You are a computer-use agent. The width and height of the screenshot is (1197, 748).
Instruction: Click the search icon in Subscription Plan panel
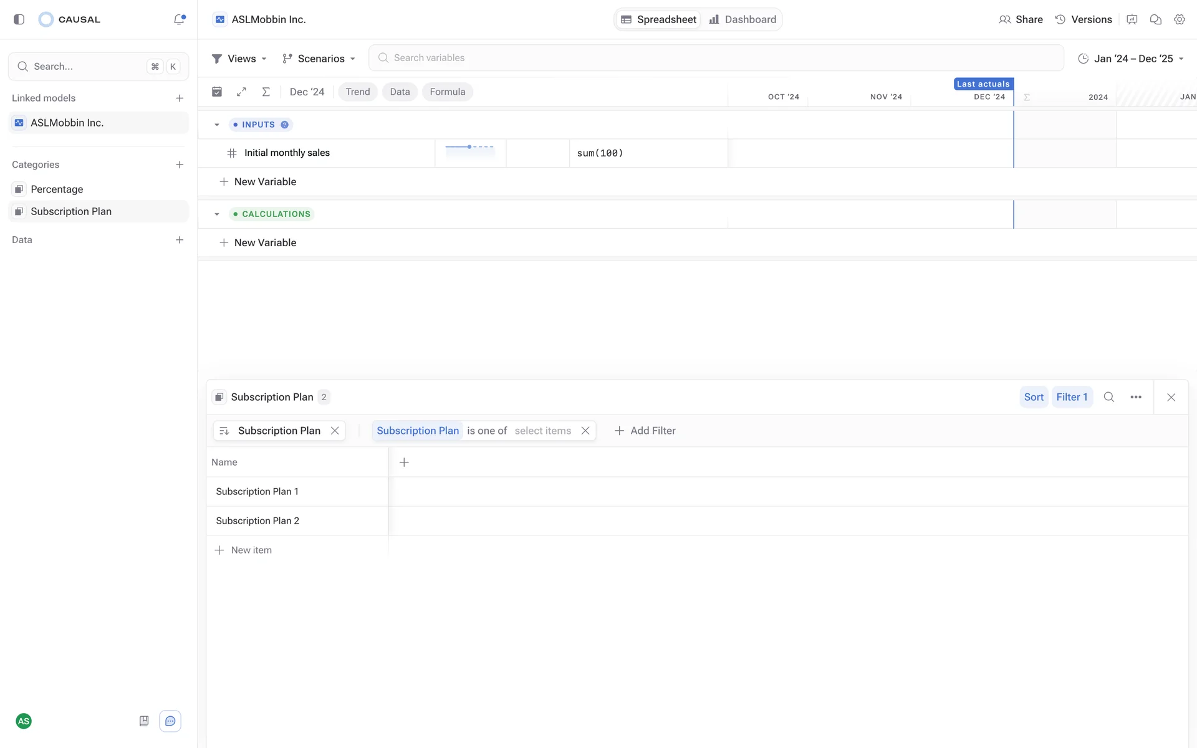pyautogui.click(x=1108, y=397)
